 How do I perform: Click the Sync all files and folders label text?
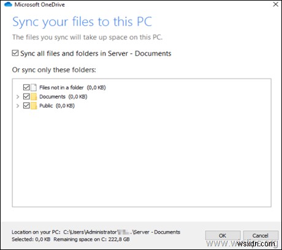click(96, 53)
